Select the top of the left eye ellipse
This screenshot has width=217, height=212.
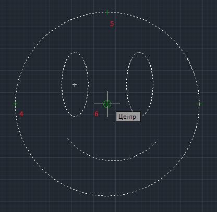[75, 53]
